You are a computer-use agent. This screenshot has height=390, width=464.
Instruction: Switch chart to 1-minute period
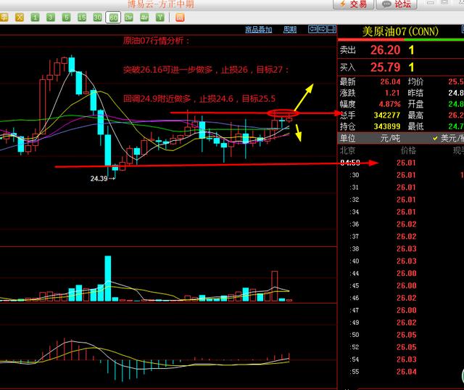(x=35, y=17)
